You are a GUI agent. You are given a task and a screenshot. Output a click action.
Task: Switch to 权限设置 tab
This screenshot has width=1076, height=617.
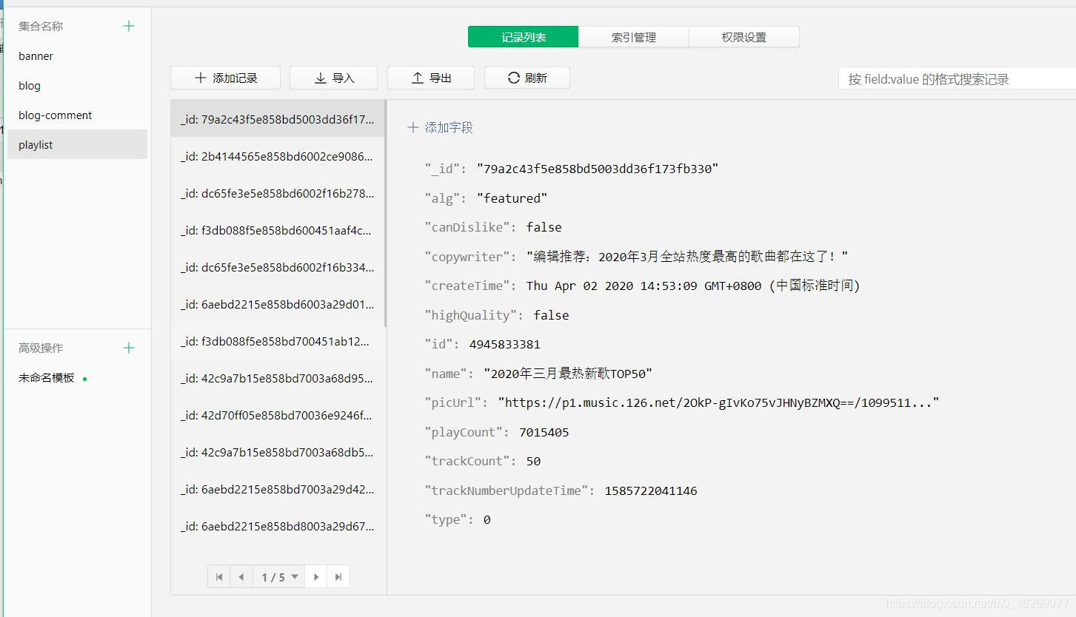pos(744,37)
